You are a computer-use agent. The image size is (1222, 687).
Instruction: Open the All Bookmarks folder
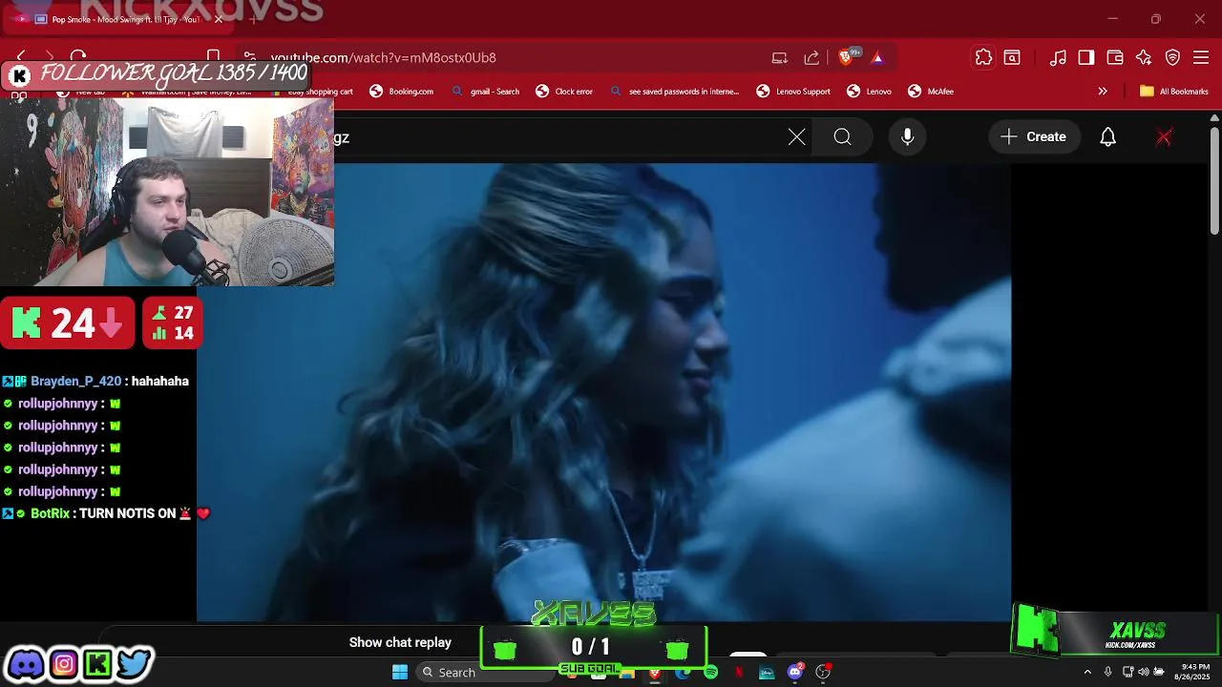point(1174,92)
